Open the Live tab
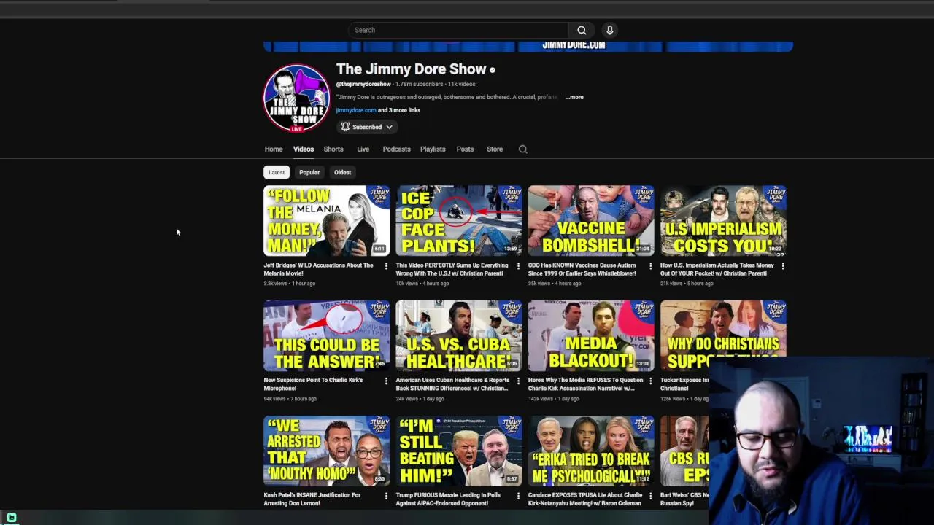 click(363, 149)
